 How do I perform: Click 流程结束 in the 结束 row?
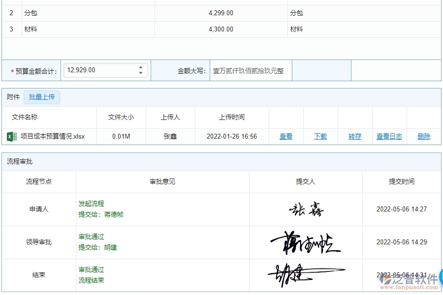coord(93,280)
